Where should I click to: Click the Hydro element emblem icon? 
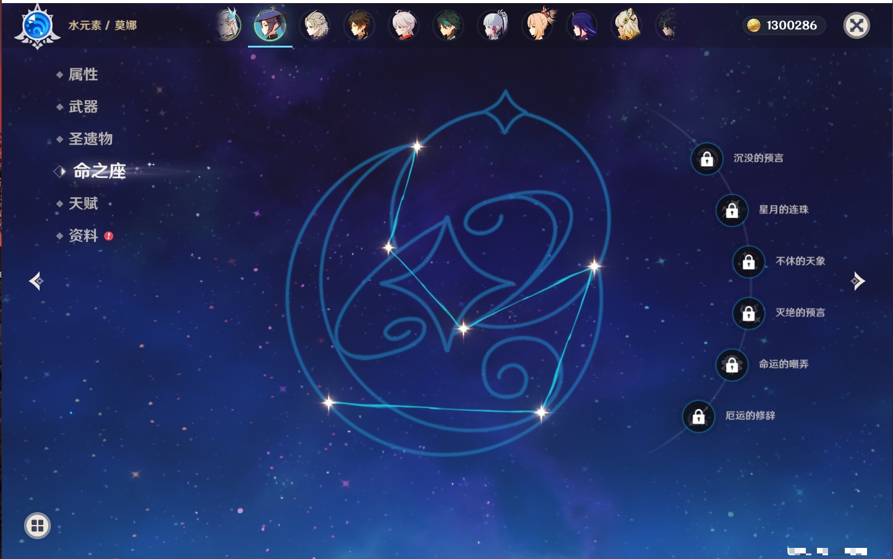[37, 26]
